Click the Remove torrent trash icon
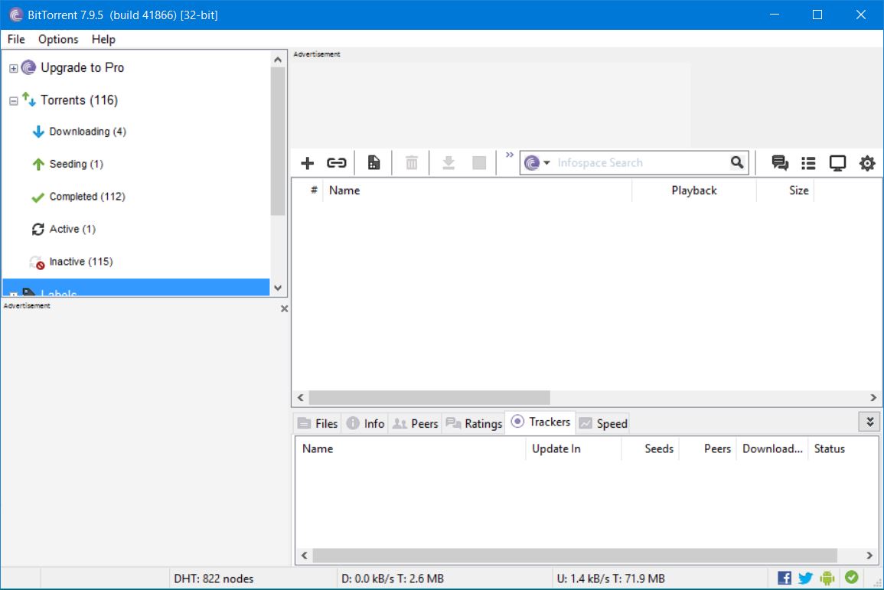The height and width of the screenshot is (590, 884). (x=412, y=163)
